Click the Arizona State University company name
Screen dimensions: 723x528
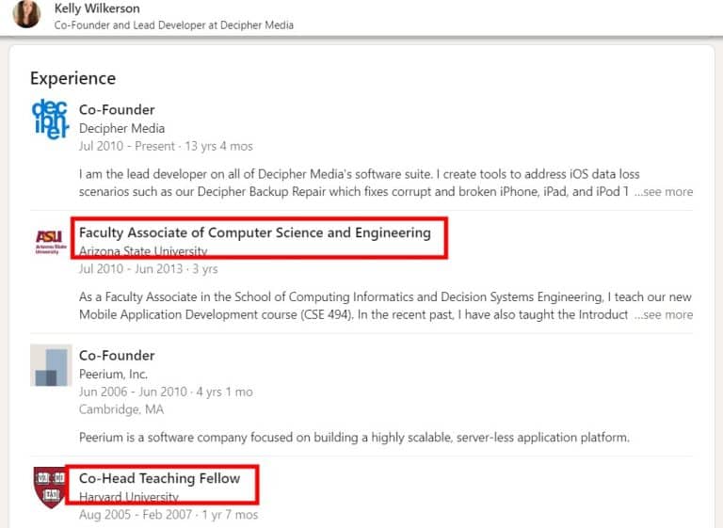(143, 251)
